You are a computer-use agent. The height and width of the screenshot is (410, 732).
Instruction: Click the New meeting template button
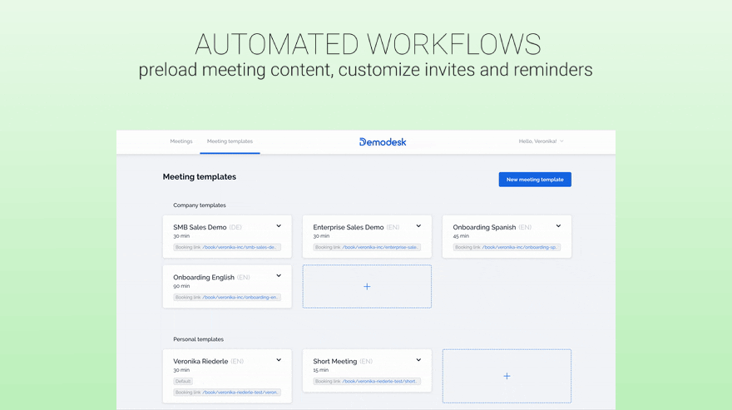pos(535,180)
